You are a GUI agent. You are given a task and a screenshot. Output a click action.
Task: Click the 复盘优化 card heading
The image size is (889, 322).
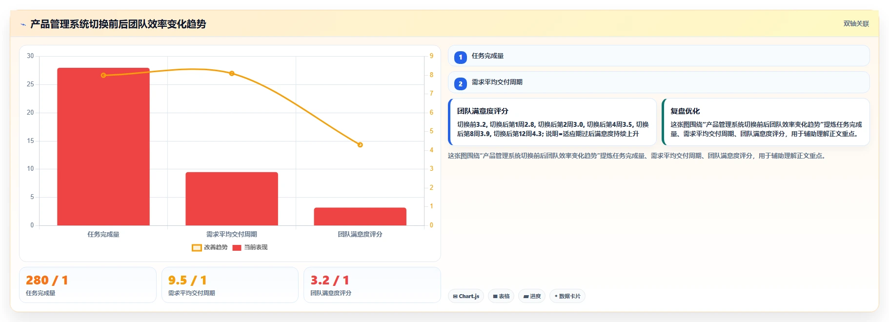685,111
